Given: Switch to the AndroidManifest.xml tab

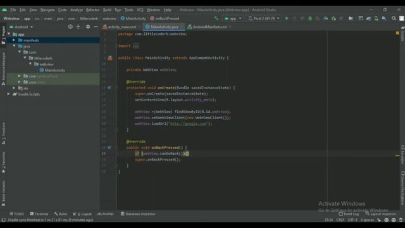Looking at the screenshot, I should click(209, 27).
